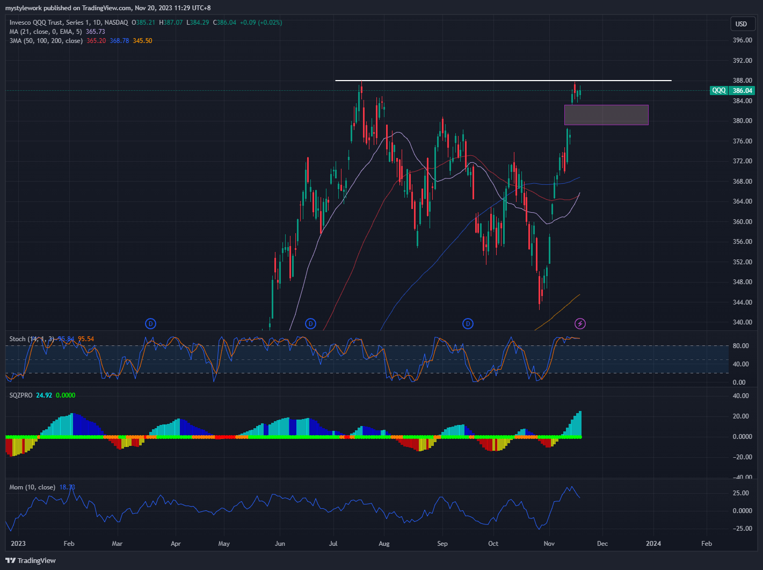This screenshot has width=763, height=570.
Task: Click the 364.00 price axis label
Action: click(x=743, y=201)
